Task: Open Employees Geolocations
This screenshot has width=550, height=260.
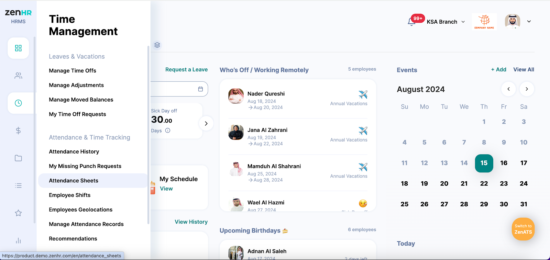Action: [x=81, y=210]
